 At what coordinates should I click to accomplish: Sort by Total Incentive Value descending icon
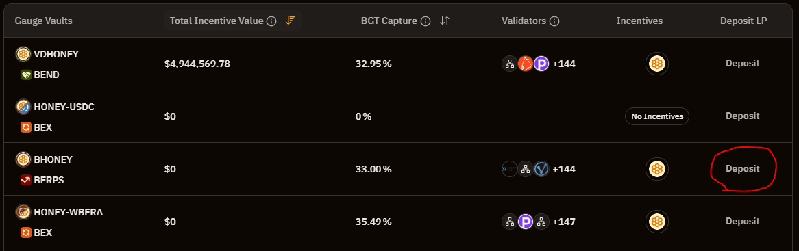click(291, 21)
